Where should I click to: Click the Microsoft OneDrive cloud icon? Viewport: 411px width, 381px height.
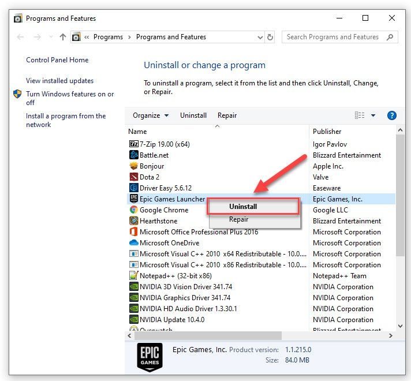pos(134,242)
